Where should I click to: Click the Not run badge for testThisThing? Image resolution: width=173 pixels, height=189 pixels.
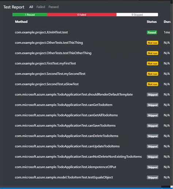[x=153, y=43]
